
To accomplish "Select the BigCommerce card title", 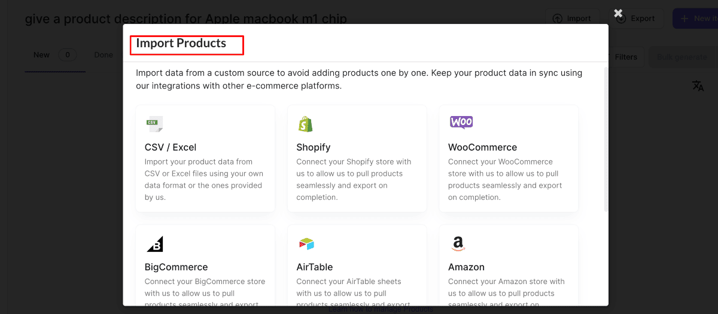I will pos(176,267).
